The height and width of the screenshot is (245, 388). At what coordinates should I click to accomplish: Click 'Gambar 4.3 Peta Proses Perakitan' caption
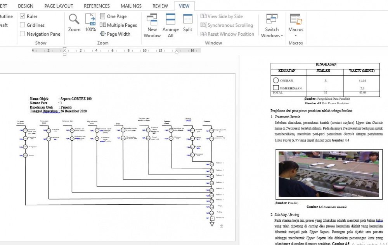[x=327, y=104]
